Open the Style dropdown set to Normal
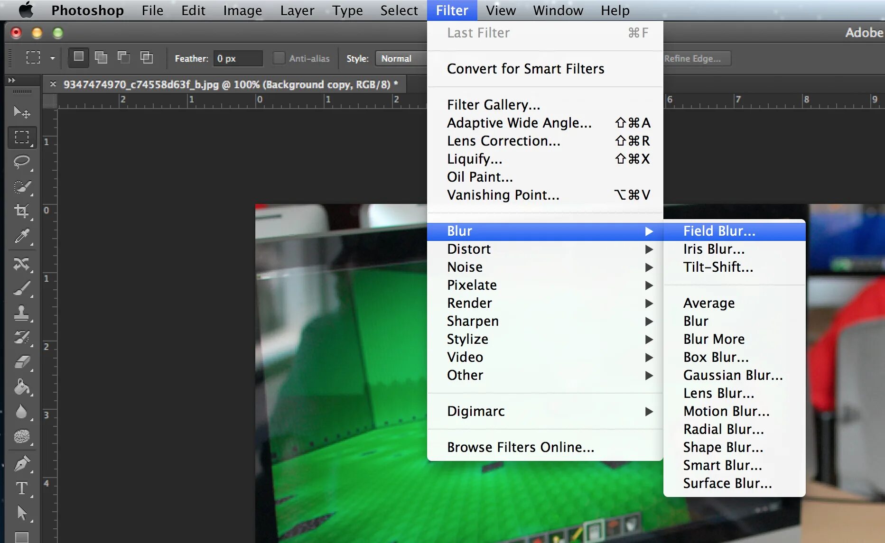 click(x=401, y=58)
